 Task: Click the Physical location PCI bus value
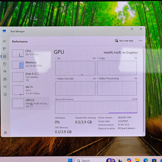(x=127, y=128)
